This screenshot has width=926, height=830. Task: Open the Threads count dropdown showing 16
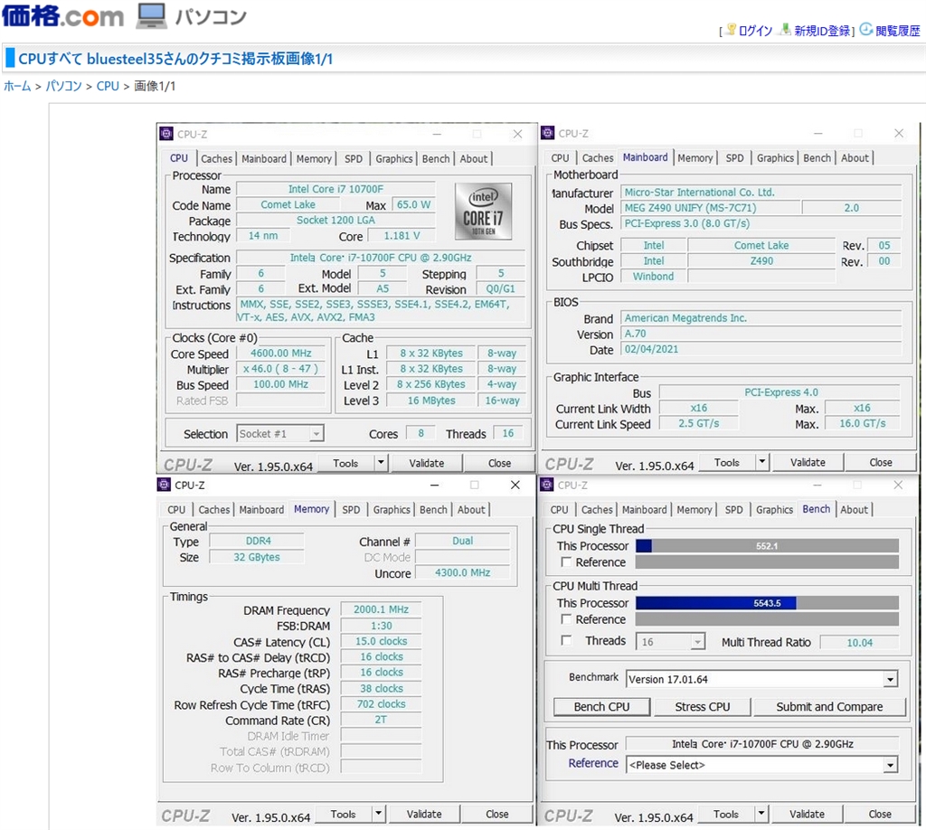tap(670, 642)
